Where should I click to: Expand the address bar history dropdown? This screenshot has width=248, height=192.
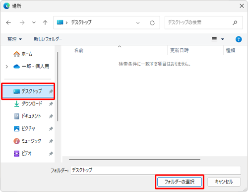[138, 23]
